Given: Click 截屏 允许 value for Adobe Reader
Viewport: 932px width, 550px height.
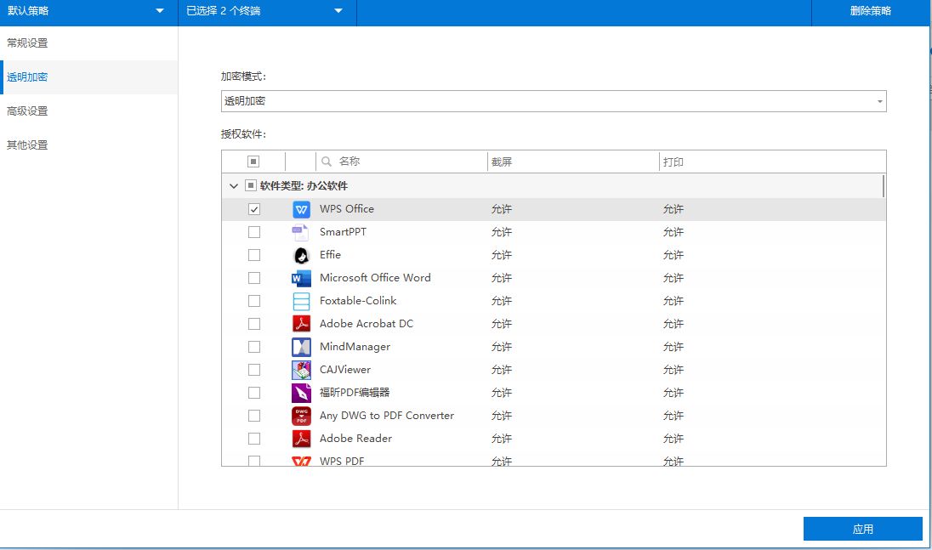Looking at the screenshot, I should click(x=502, y=439).
